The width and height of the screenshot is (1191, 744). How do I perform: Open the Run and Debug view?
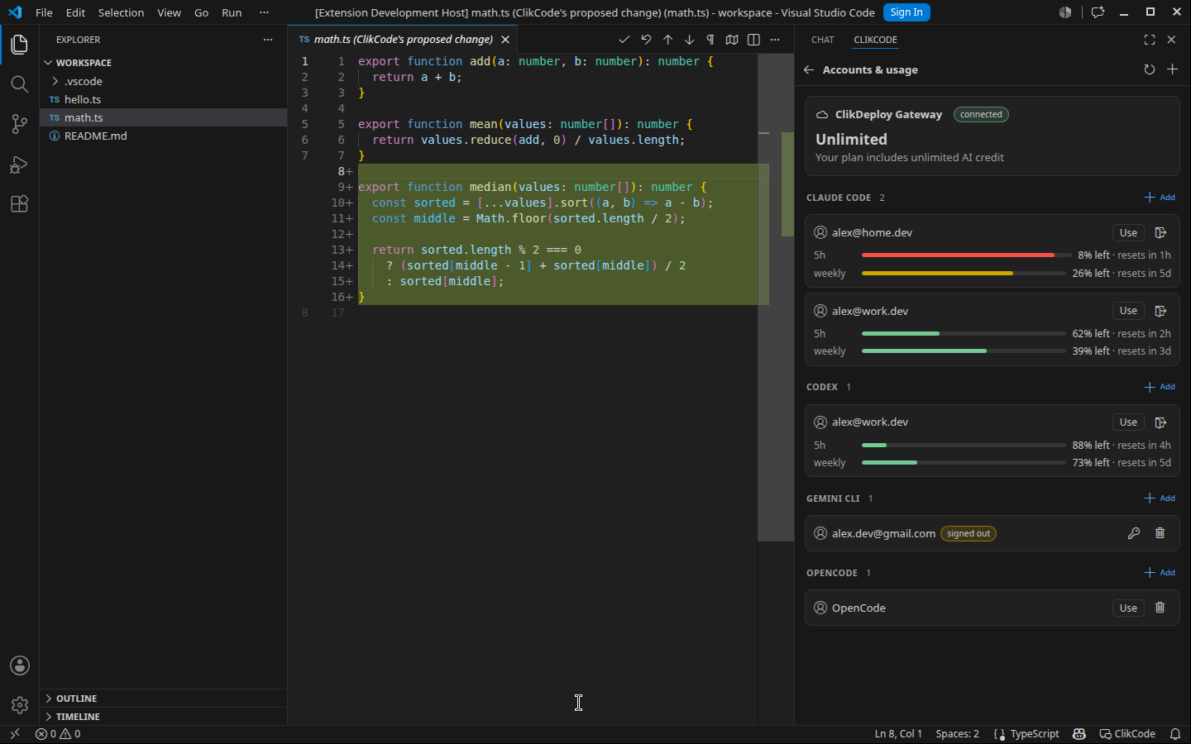(x=19, y=165)
